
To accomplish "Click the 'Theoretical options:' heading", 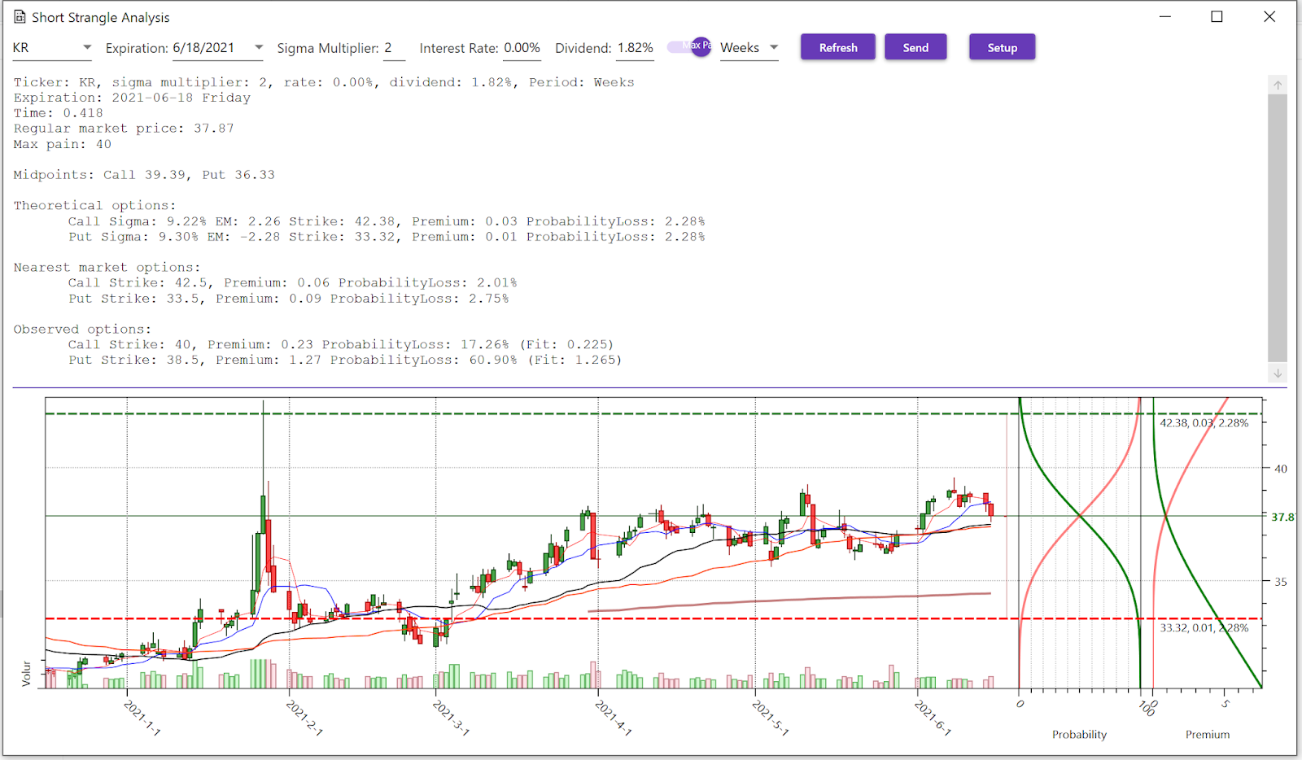I will 94,206.
